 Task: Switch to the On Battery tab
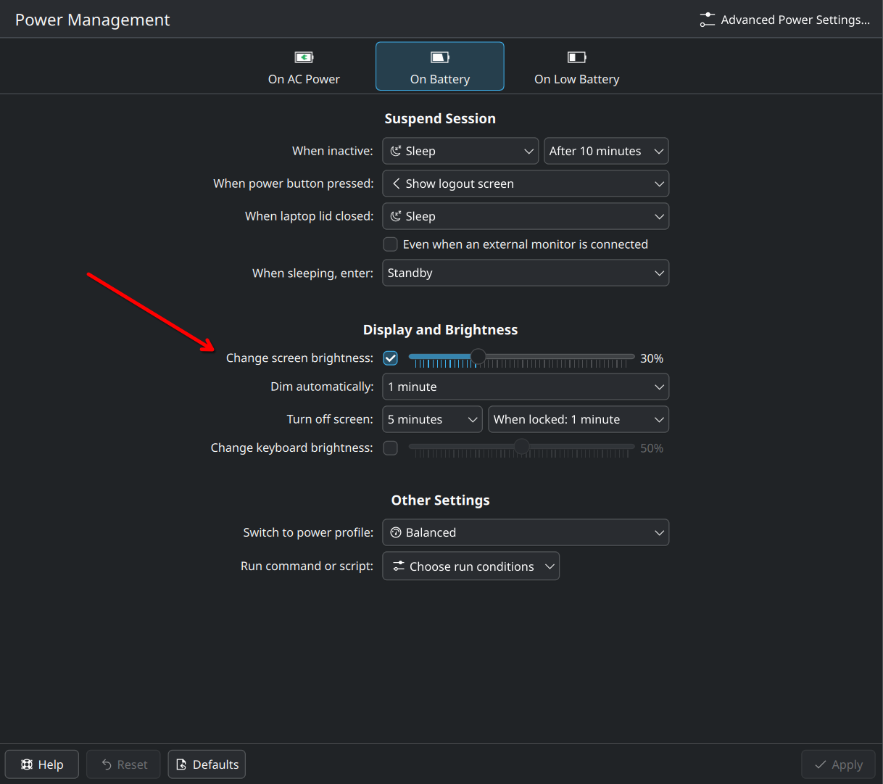click(x=439, y=67)
